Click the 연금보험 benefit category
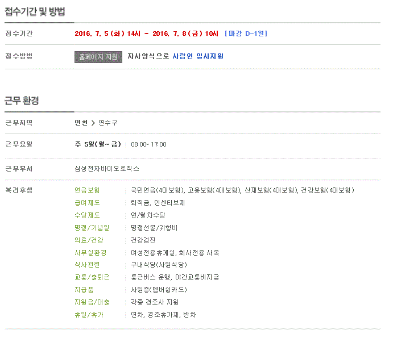The width and height of the screenshot is (393, 342). coord(87,190)
